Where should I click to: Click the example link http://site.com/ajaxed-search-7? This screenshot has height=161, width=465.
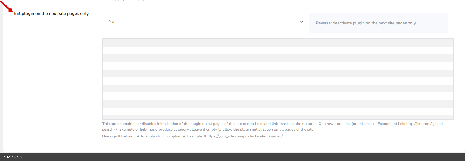pyautogui.click(x=425, y=124)
